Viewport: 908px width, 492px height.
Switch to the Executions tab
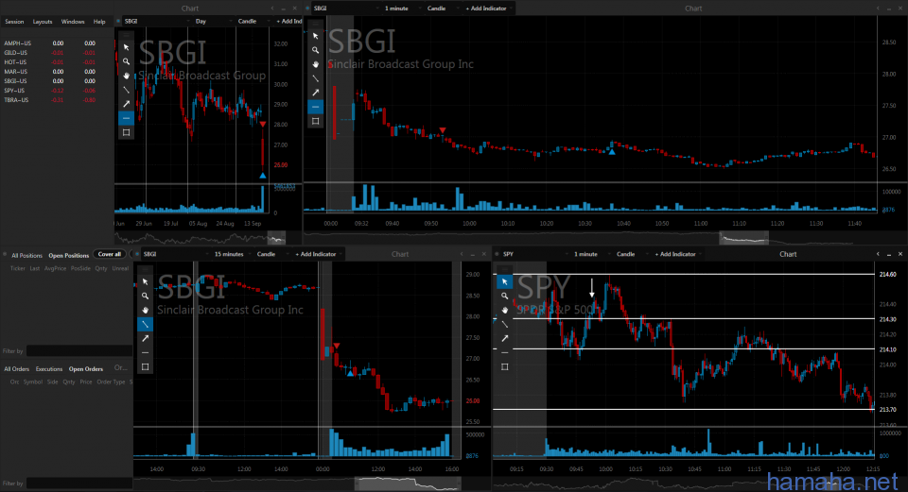48,369
